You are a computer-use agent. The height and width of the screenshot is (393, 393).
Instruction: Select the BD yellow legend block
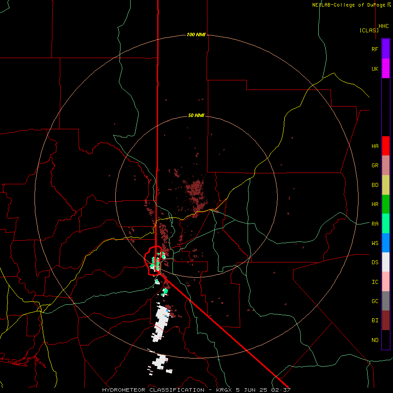pos(386,185)
